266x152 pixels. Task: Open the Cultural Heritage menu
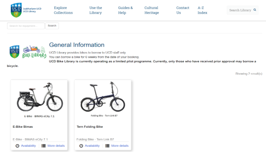coord(152,10)
